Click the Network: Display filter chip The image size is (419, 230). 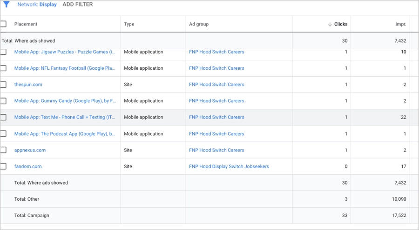37,5
